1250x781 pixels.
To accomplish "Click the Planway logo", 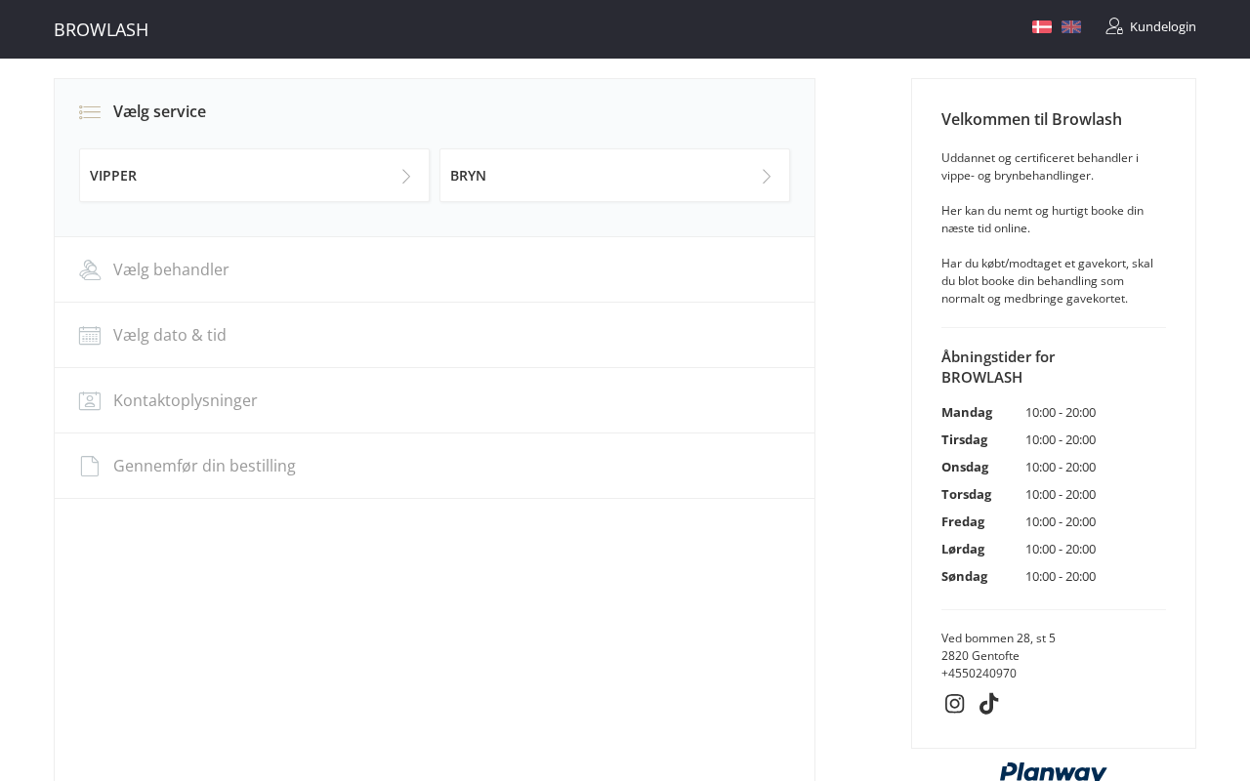I will [1053, 771].
